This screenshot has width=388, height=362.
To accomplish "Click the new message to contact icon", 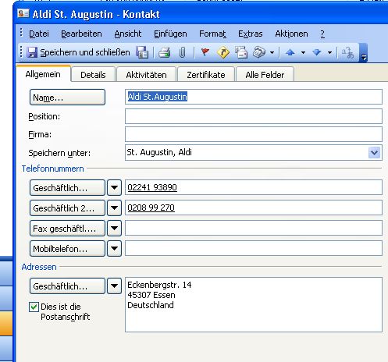I will click(x=241, y=52).
